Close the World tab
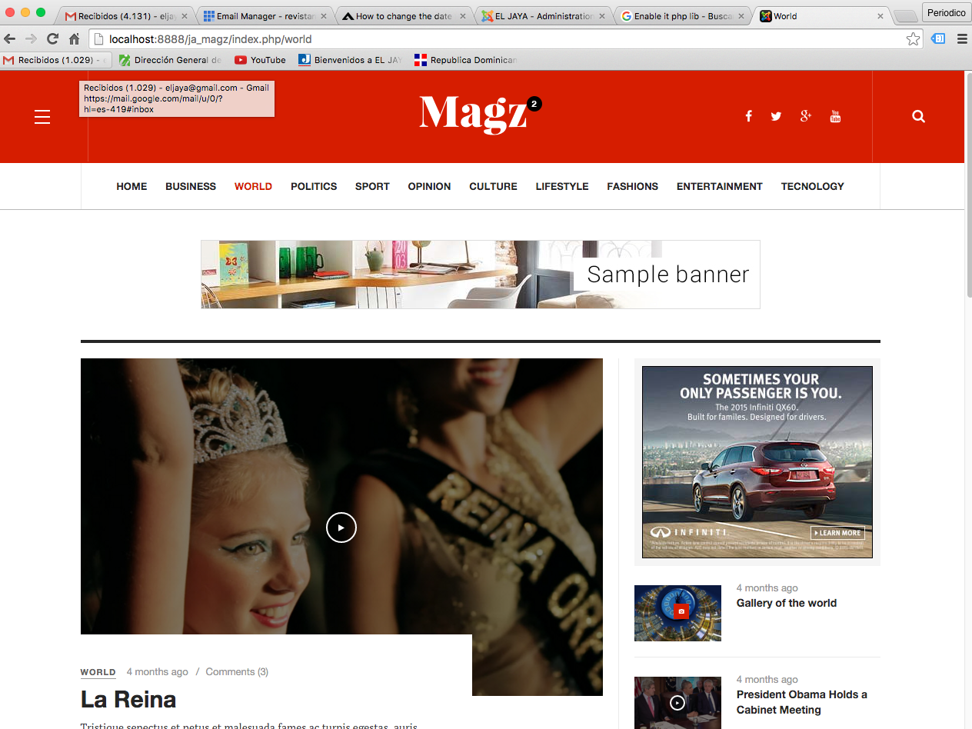Image resolution: width=972 pixels, height=729 pixels. 880,16
